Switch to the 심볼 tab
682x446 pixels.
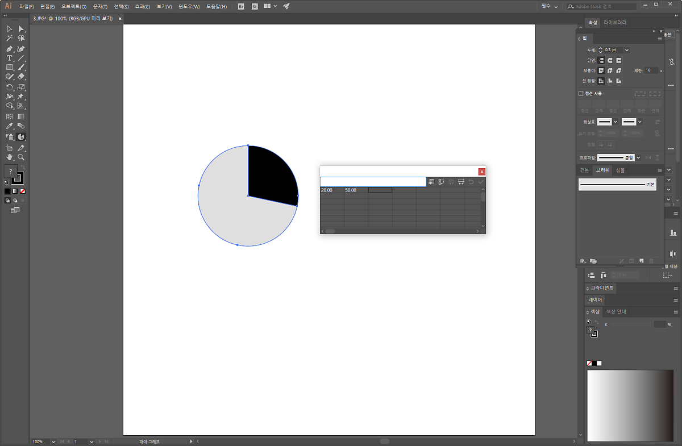[x=620, y=170]
